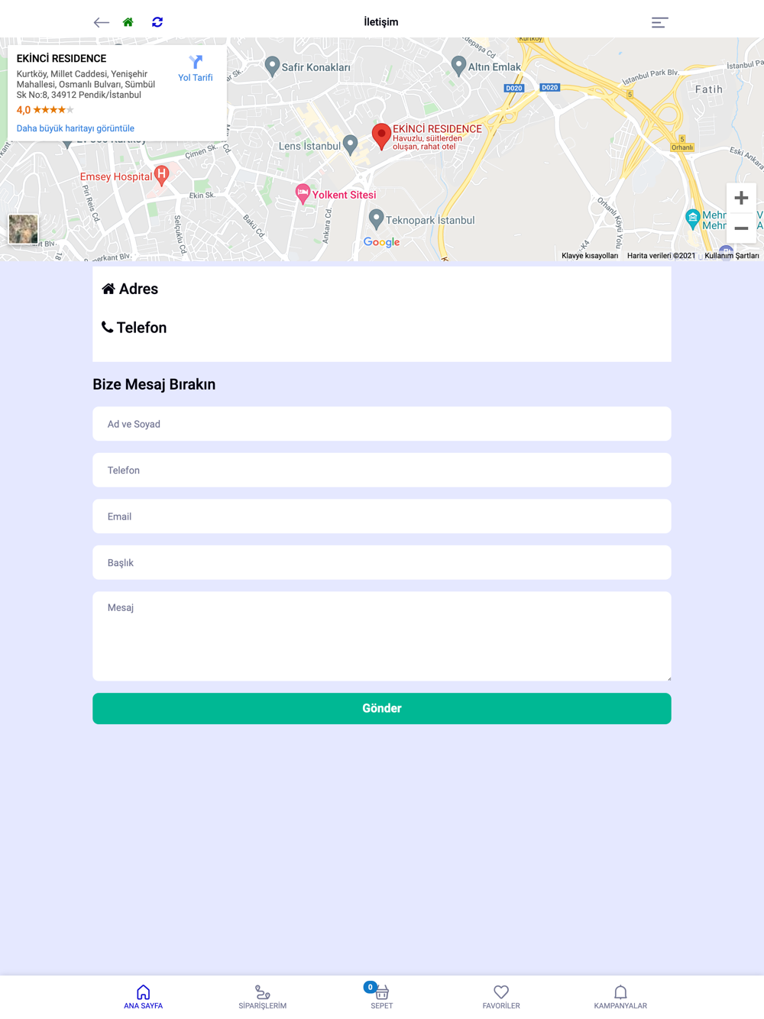This screenshot has height=1019, width=764.
Task: Click the Google logo on map
Action: tap(381, 242)
